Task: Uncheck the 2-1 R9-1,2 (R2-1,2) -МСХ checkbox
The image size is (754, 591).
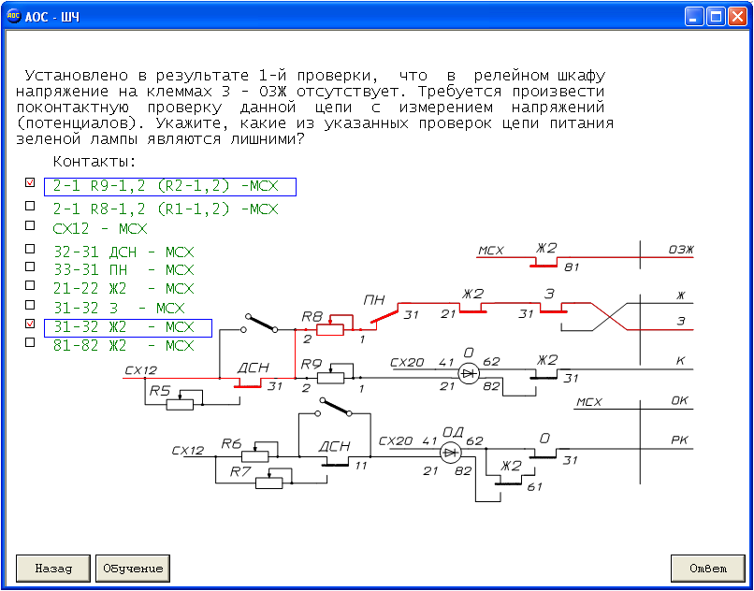Action: click(x=30, y=183)
